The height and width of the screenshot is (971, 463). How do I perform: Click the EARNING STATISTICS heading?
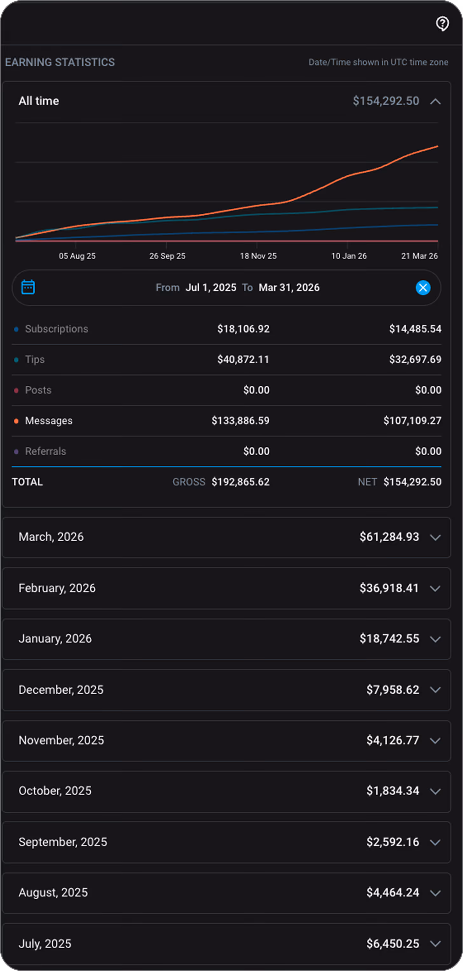click(60, 62)
